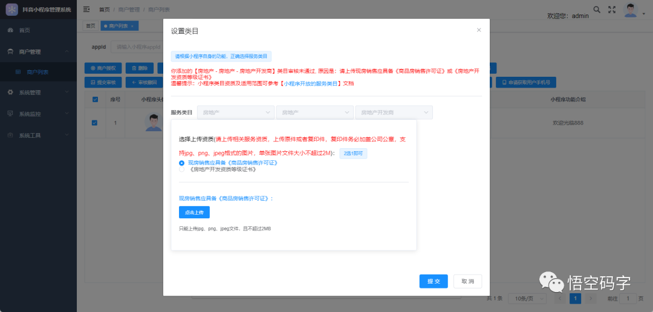Image resolution: width=653 pixels, height=312 pixels.
Task: Toggle the select-all checkbox in table header
Action: pyautogui.click(x=95, y=99)
